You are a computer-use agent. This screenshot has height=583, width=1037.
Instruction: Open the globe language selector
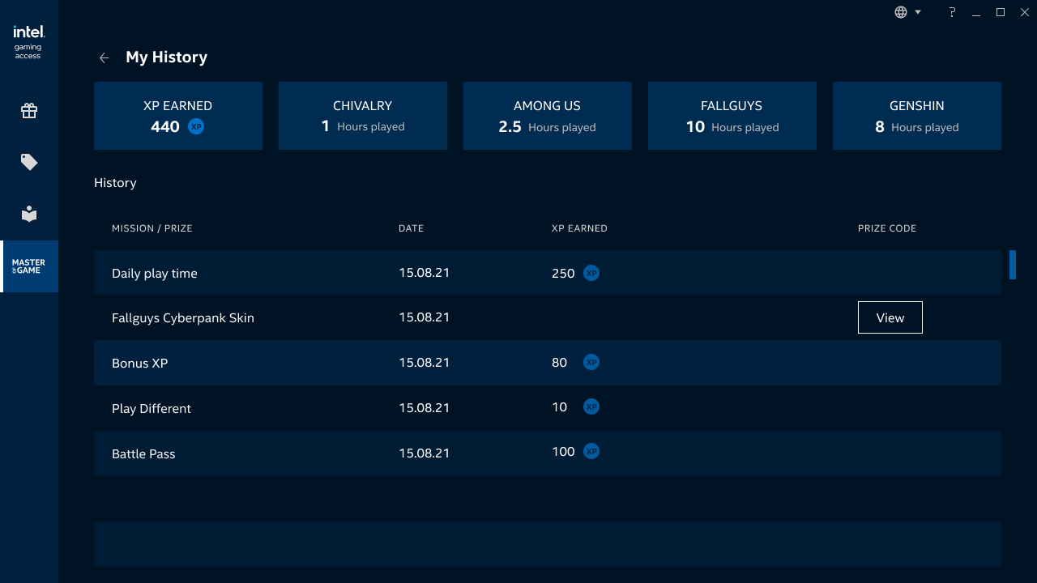[901, 12]
